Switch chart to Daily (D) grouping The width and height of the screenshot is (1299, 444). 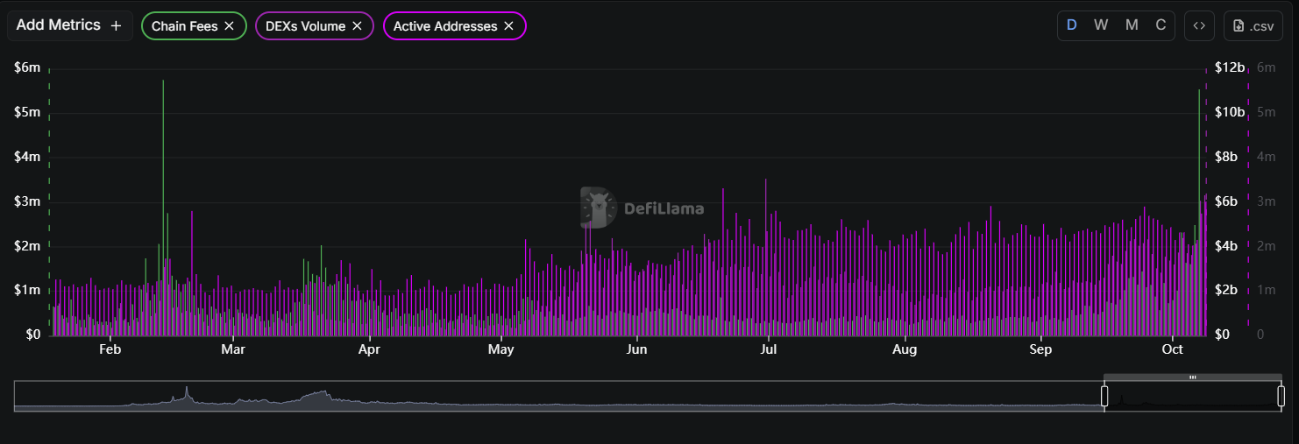pos(1071,25)
